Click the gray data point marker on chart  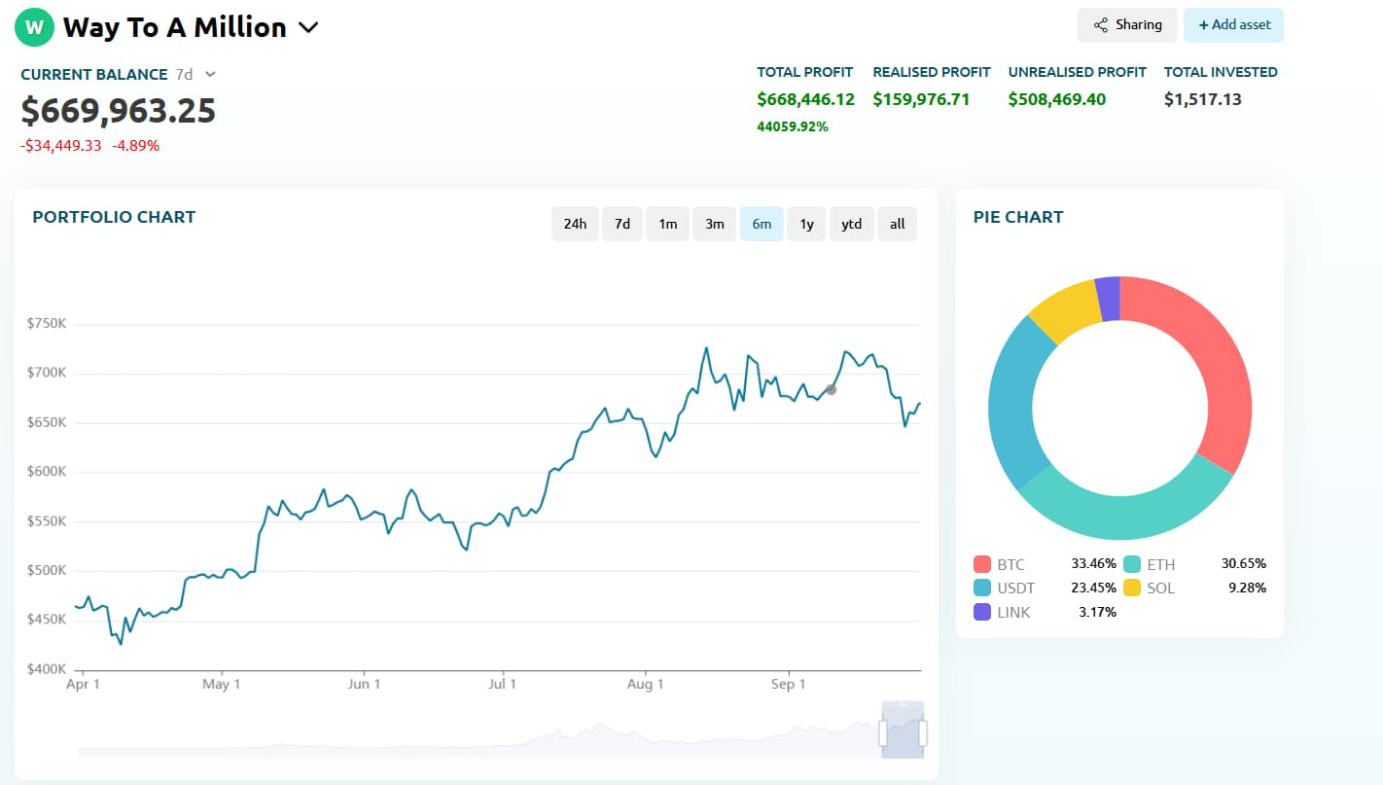click(831, 389)
